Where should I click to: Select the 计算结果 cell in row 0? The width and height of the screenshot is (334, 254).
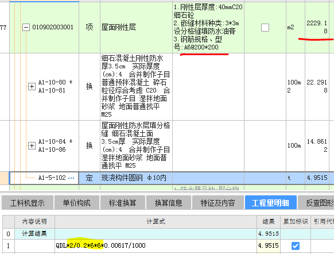34,234
